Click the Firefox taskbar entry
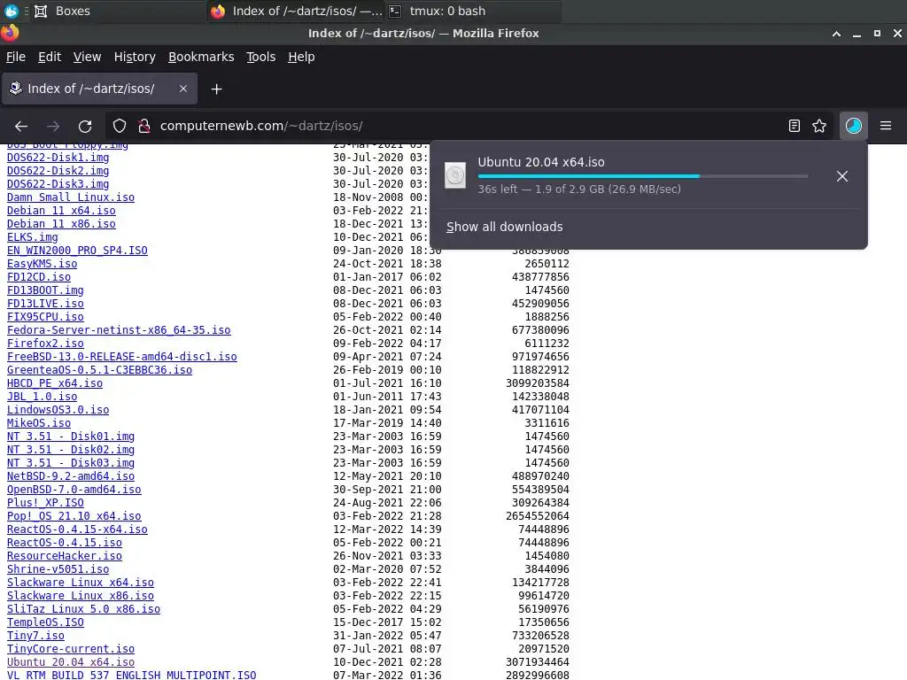907x680 pixels. 296,11
